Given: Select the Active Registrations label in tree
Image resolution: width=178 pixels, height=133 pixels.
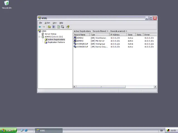Looking at the screenshot, I should tap(56, 39).
